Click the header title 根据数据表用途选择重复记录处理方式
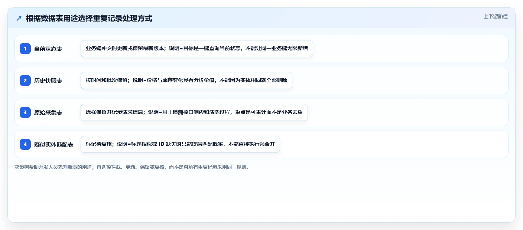 (89, 18)
